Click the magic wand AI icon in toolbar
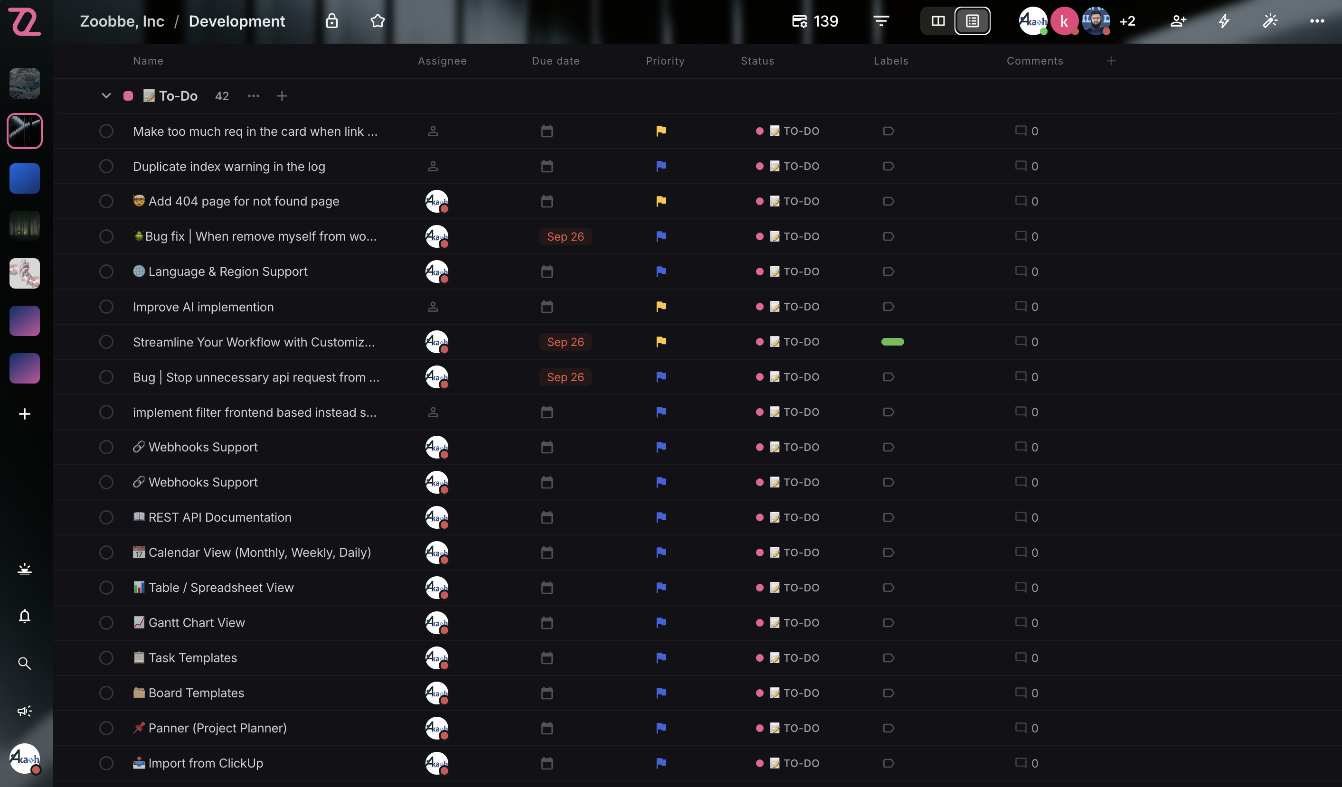Image resolution: width=1342 pixels, height=787 pixels. pyautogui.click(x=1270, y=21)
